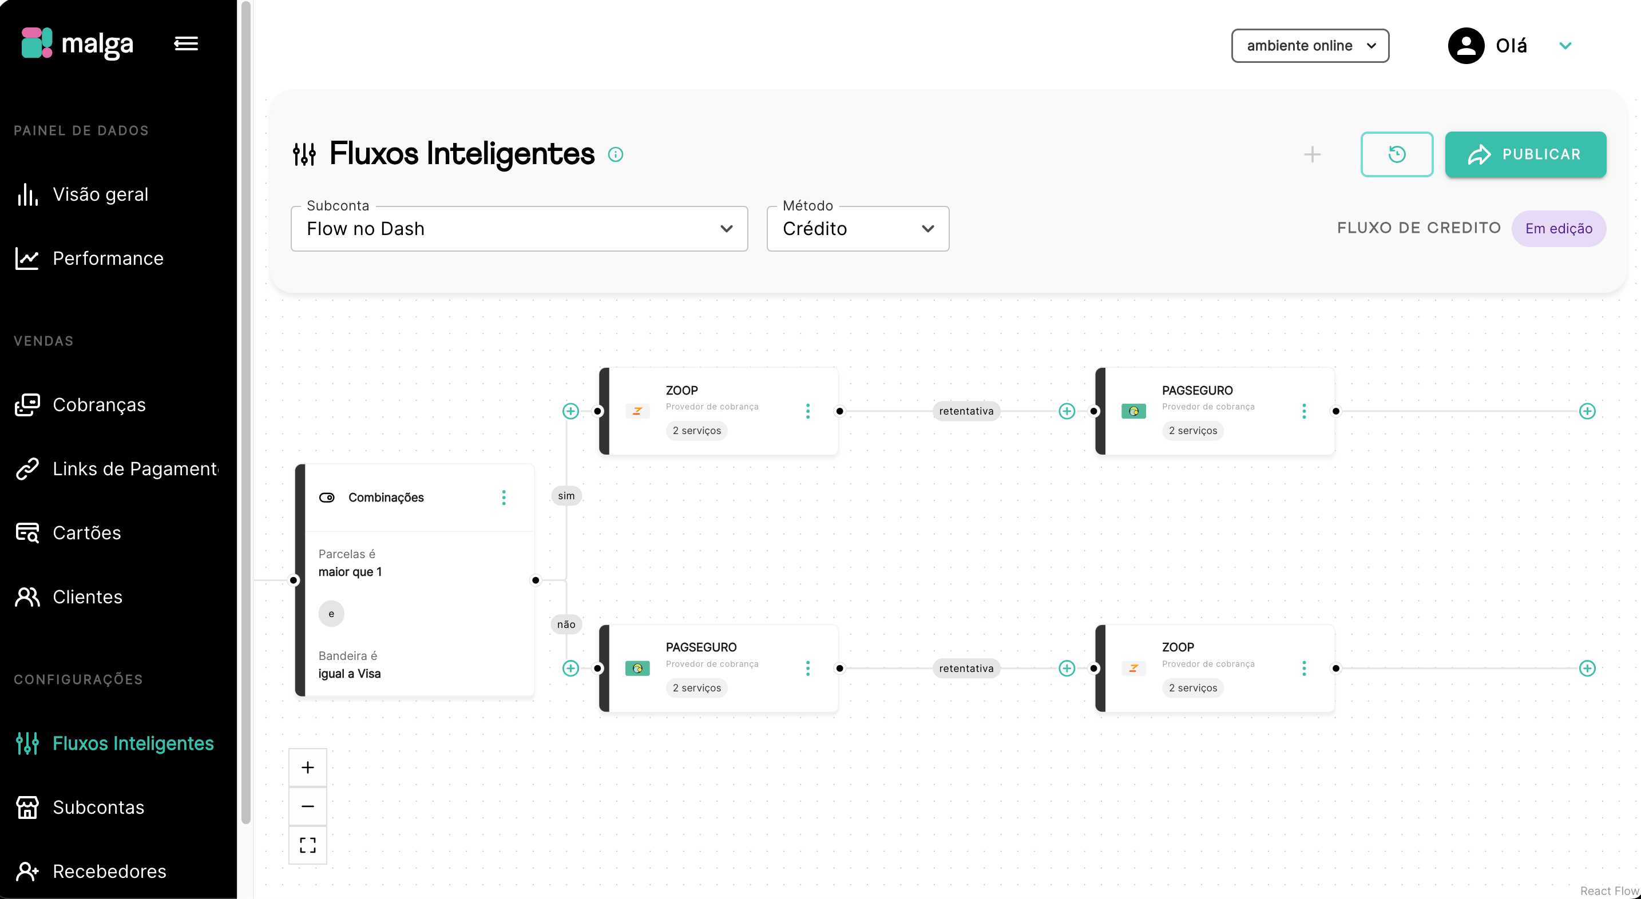This screenshot has width=1641, height=899.
Task: Open Subcontas settings
Action: point(98,807)
